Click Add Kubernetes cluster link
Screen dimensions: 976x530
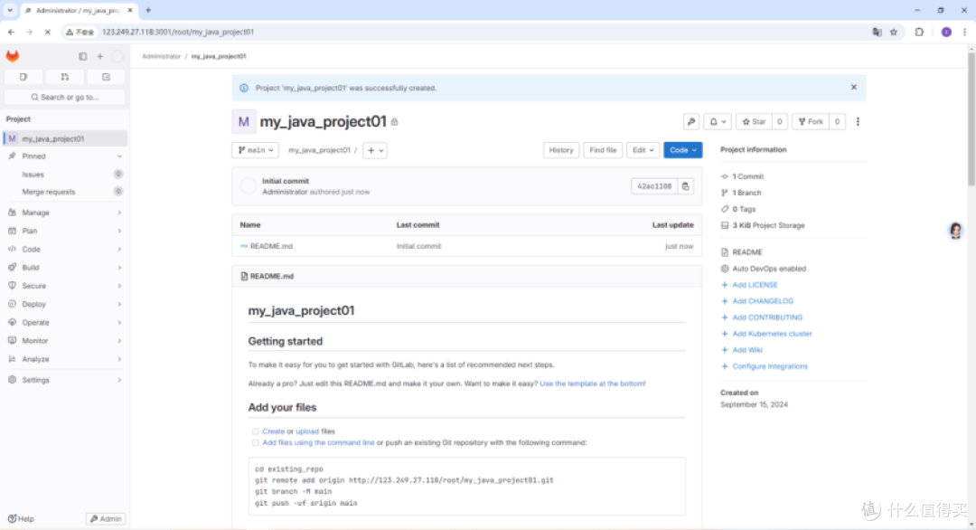pyautogui.click(x=772, y=334)
